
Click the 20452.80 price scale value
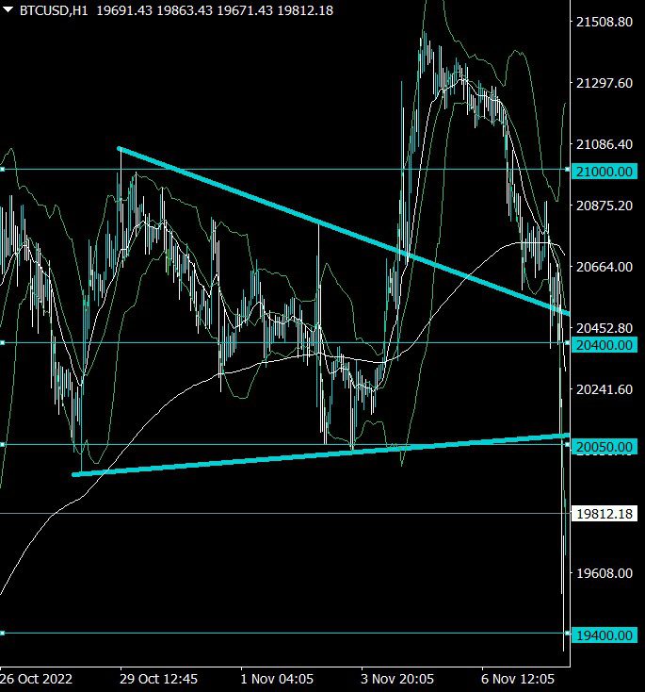coord(604,328)
